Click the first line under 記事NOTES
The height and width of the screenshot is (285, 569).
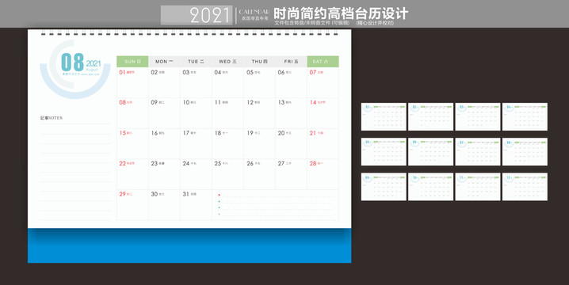tap(75, 124)
